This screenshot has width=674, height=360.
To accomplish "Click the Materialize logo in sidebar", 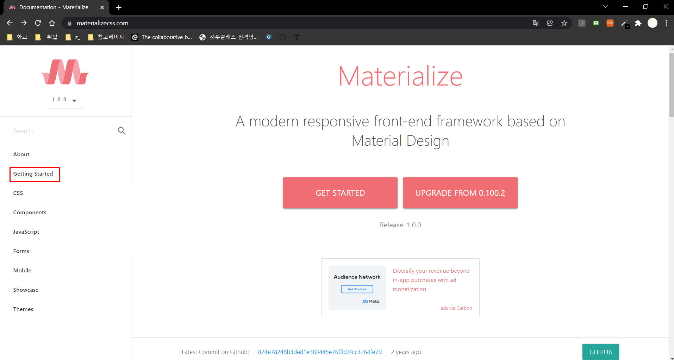I will point(65,72).
